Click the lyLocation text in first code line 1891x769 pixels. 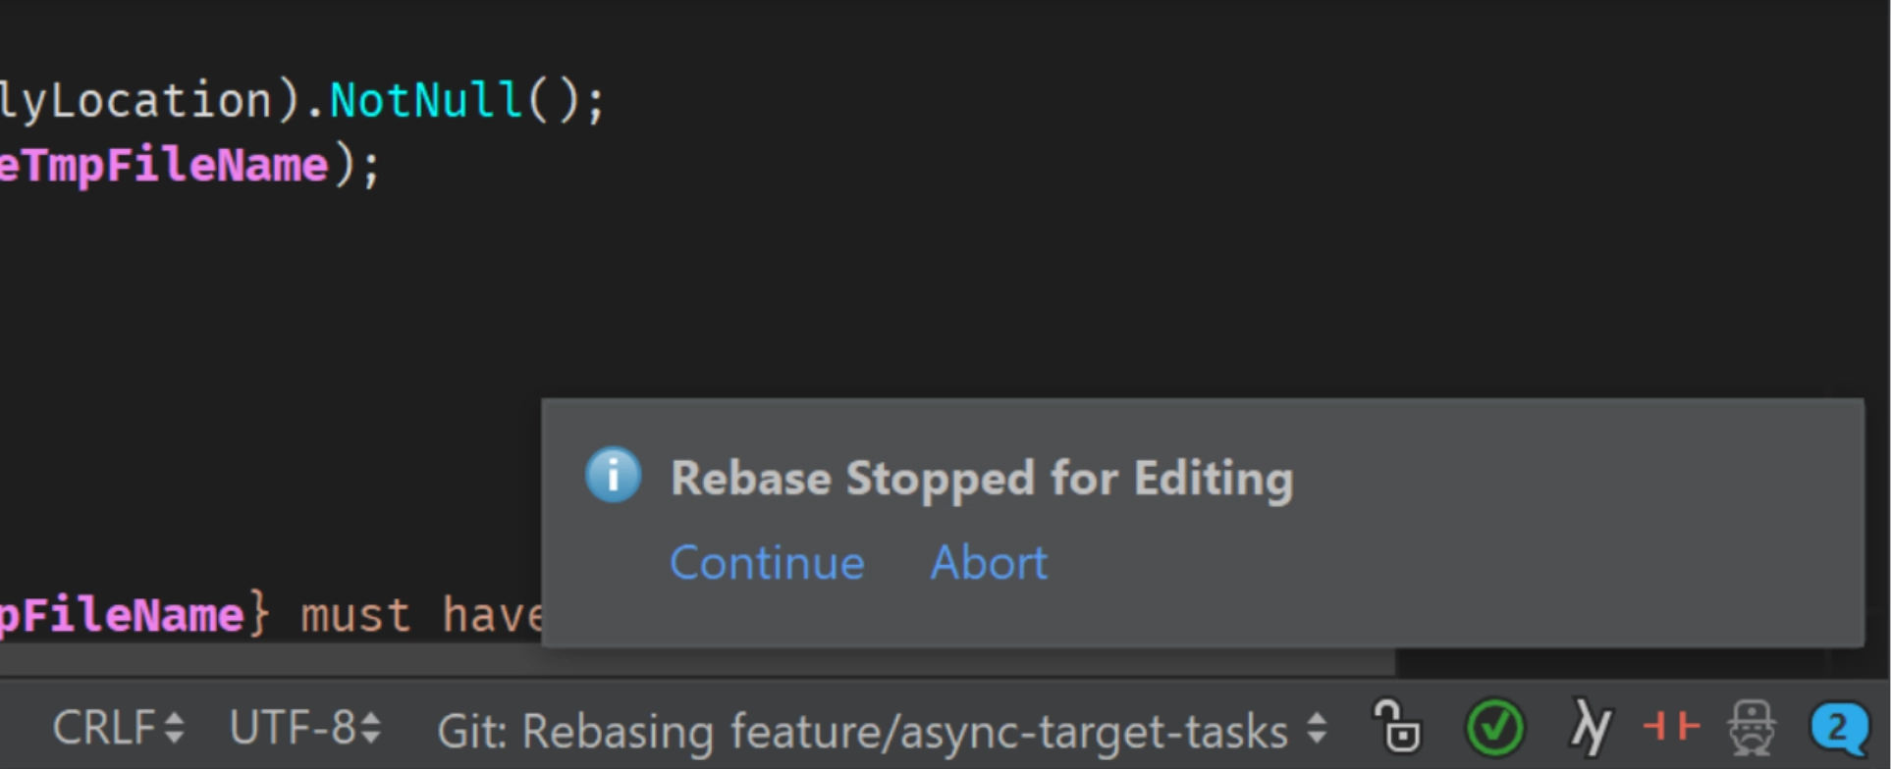(135, 100)
